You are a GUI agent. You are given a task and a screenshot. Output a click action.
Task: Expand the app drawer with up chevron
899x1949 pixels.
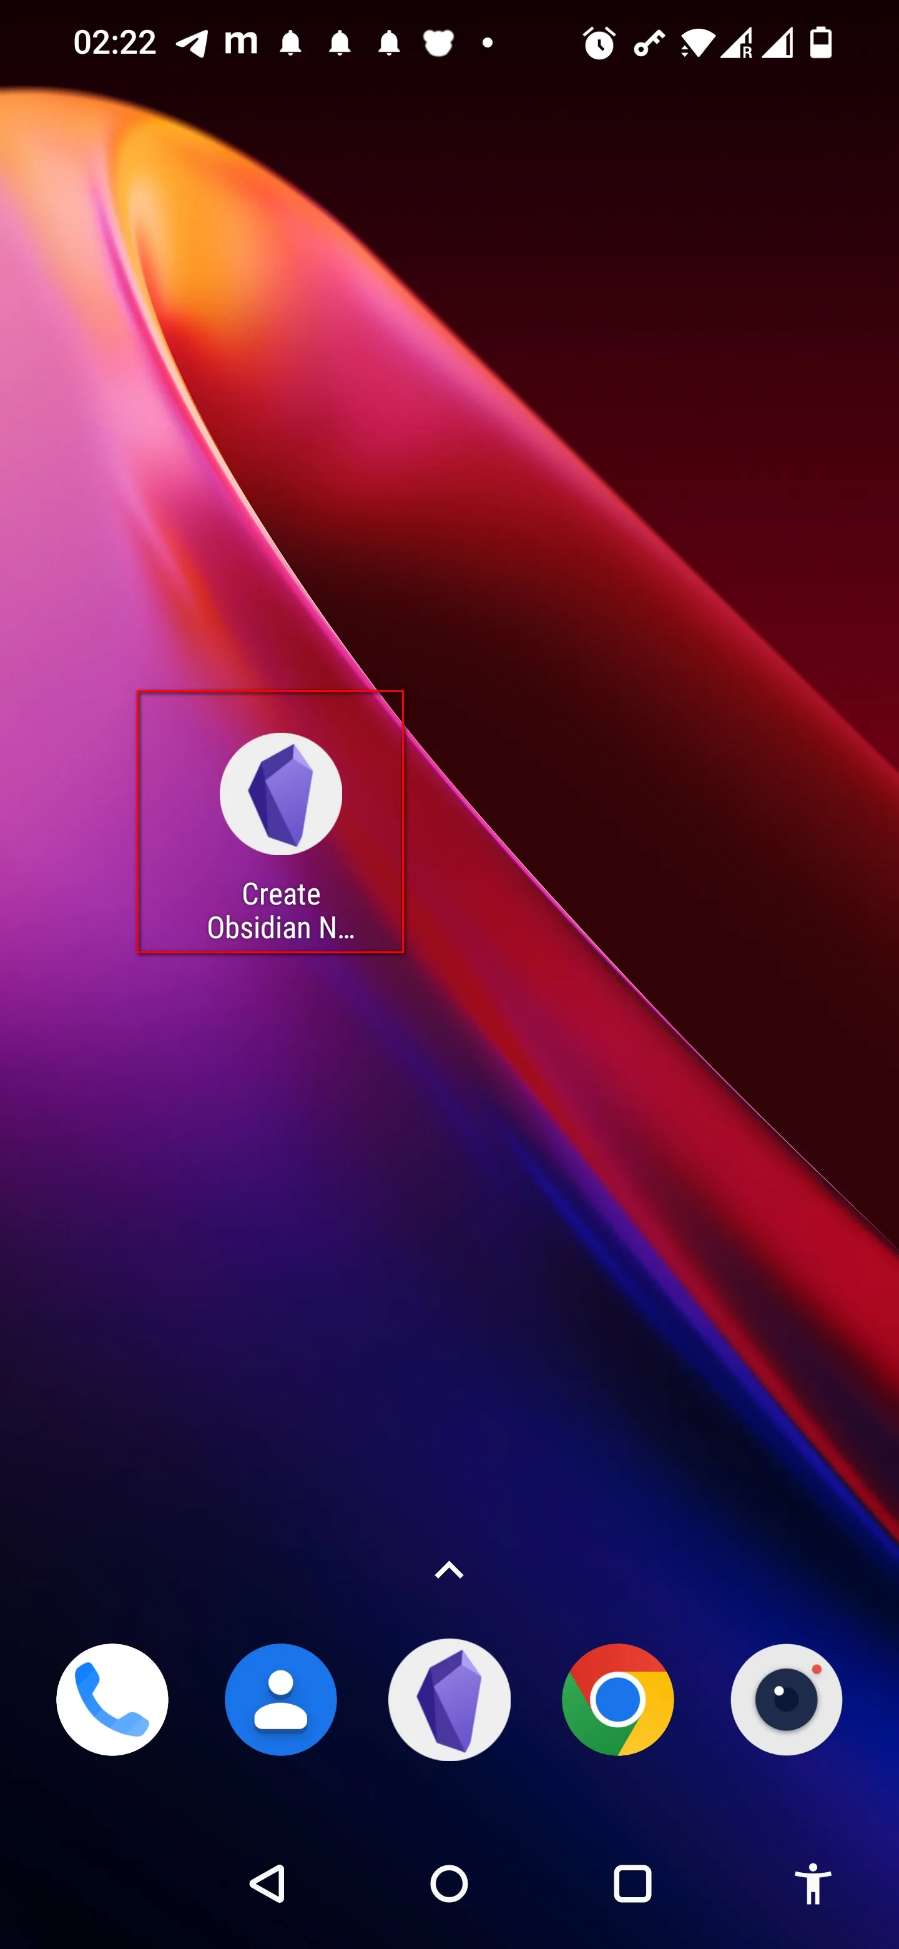tap(449, 1570)
